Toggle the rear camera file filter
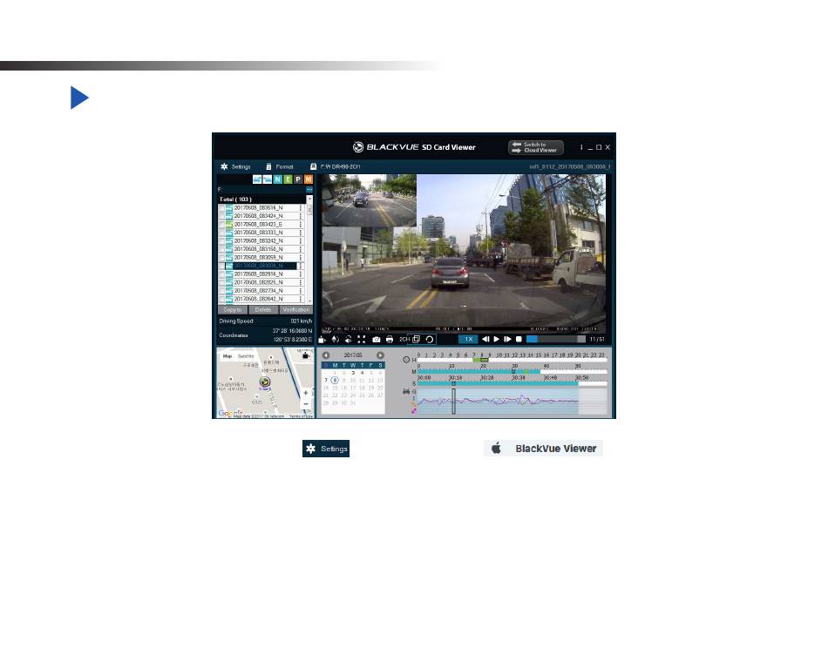 (268, 179)
